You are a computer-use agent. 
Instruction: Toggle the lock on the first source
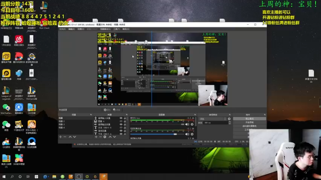click(x=125, y=118)
